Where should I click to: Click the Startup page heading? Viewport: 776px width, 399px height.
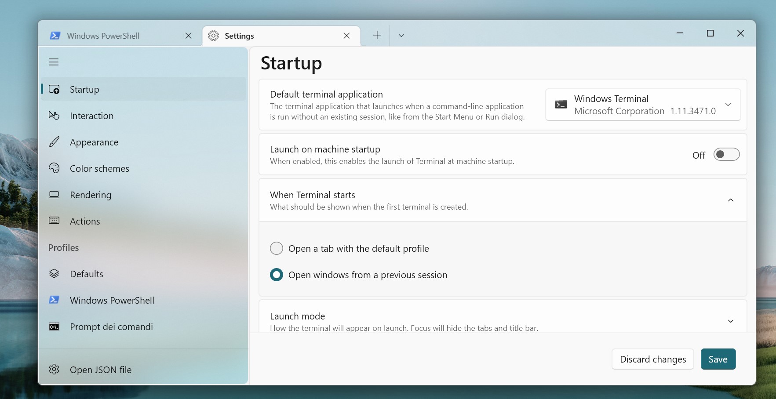coord(291,63)
